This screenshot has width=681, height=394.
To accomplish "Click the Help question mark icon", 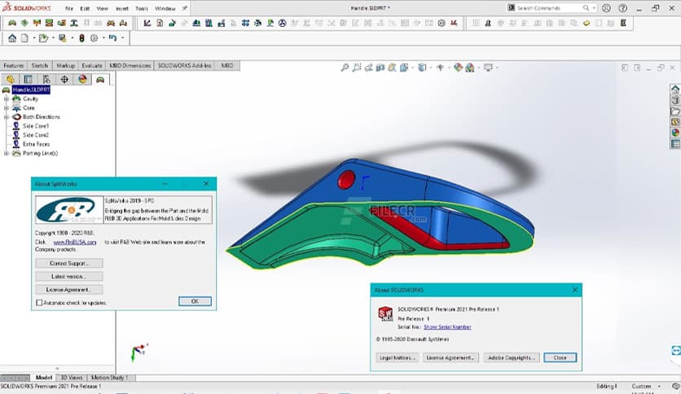I will click(622, 8).
